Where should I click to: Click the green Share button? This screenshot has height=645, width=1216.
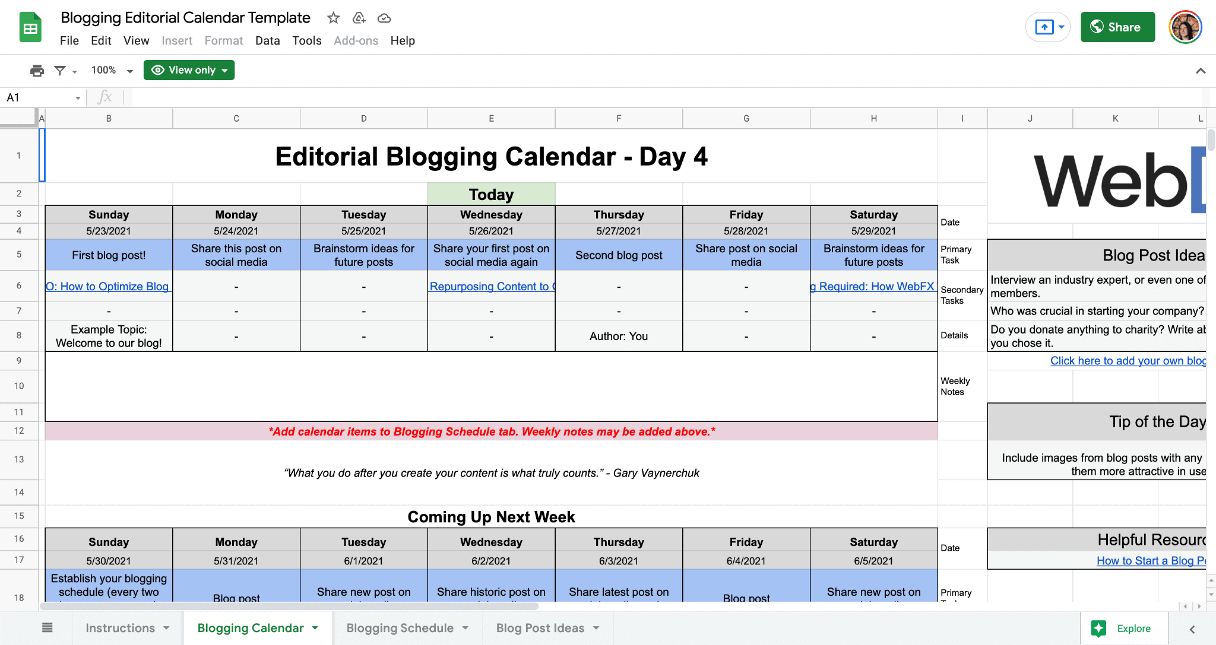pyautogui.click(x=1117, y=27)
